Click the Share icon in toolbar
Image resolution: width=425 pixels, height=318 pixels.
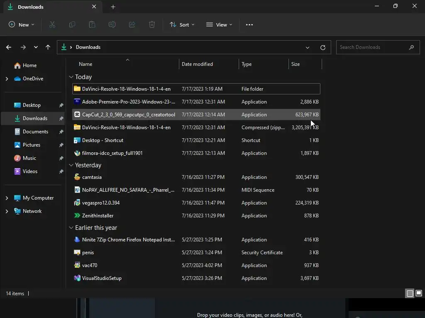[x=132, y=24]
